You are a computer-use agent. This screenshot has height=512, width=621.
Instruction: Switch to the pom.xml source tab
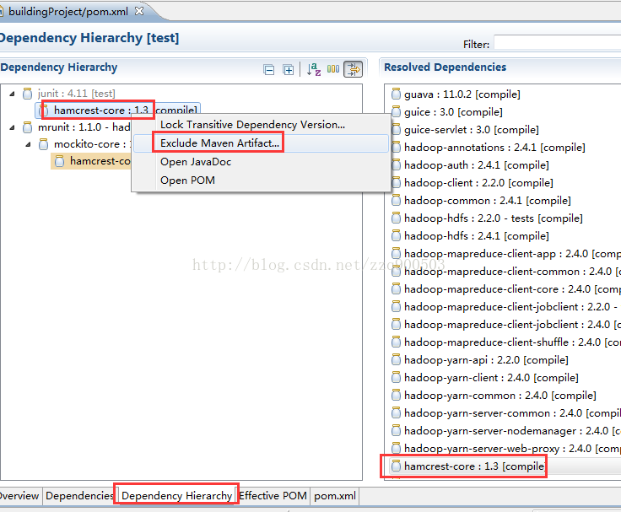[x=335, y=496]
